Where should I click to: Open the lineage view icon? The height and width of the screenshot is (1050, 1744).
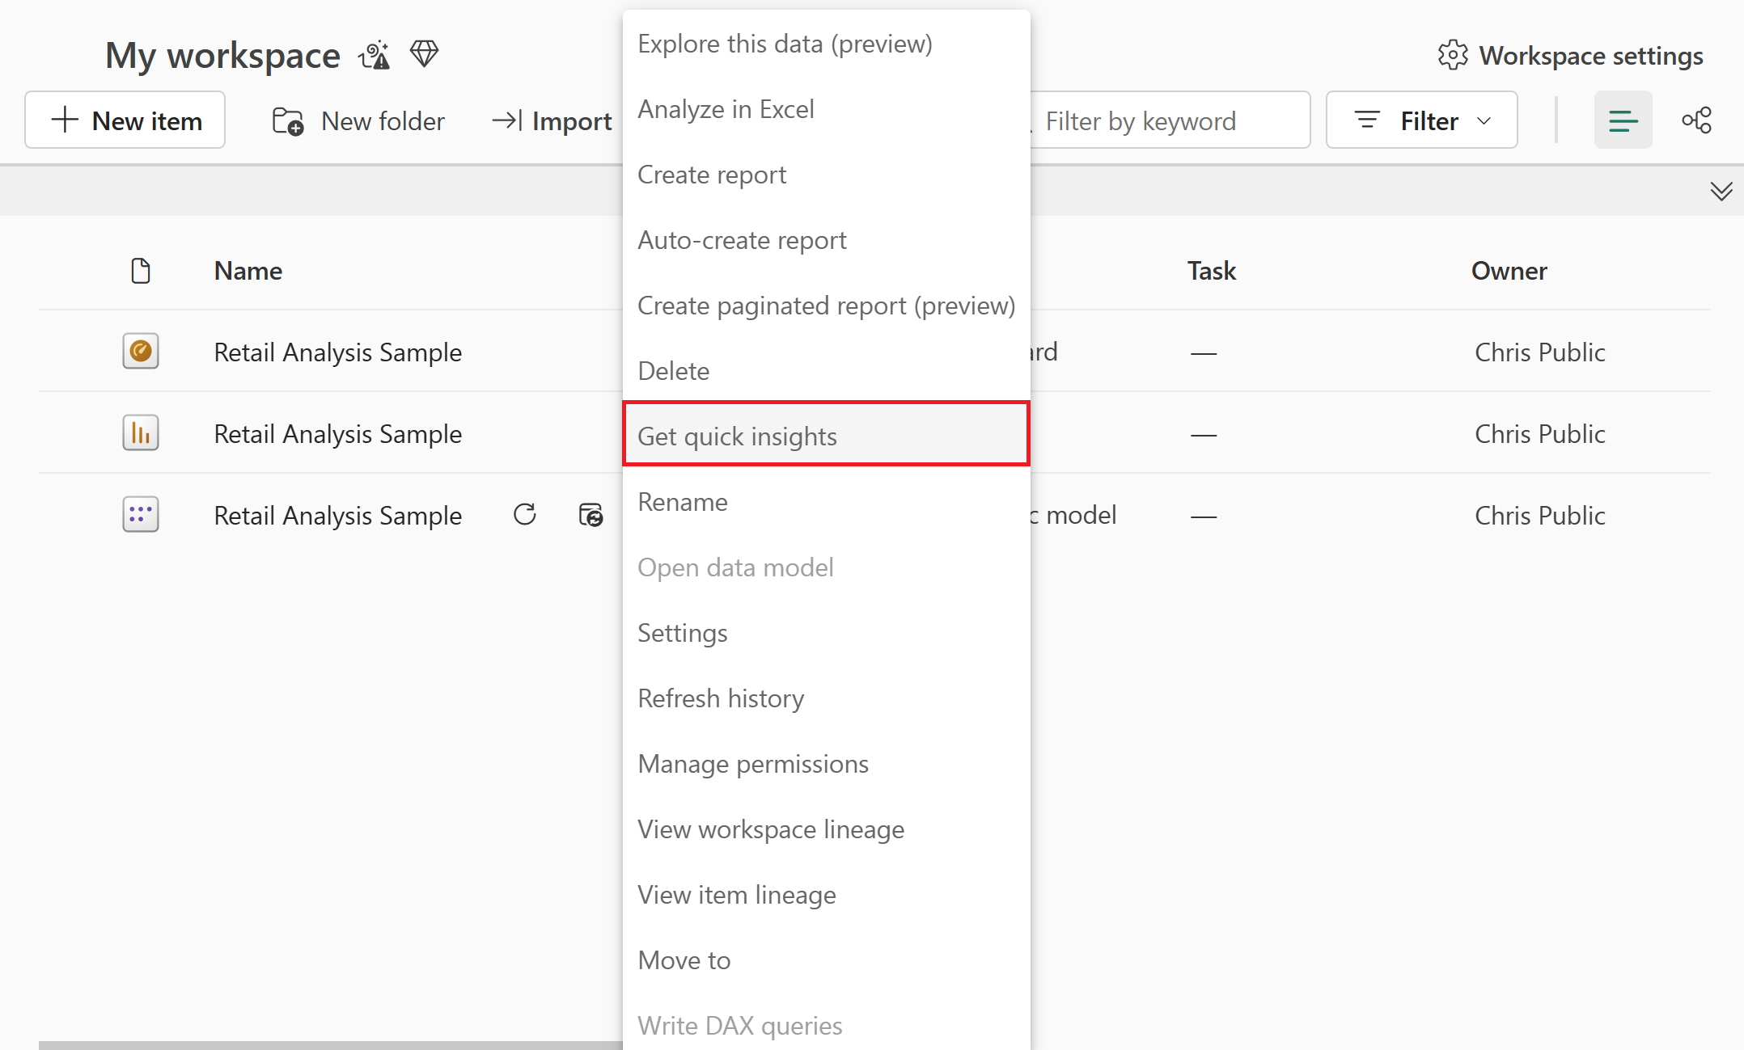(x=1696, y=120)
